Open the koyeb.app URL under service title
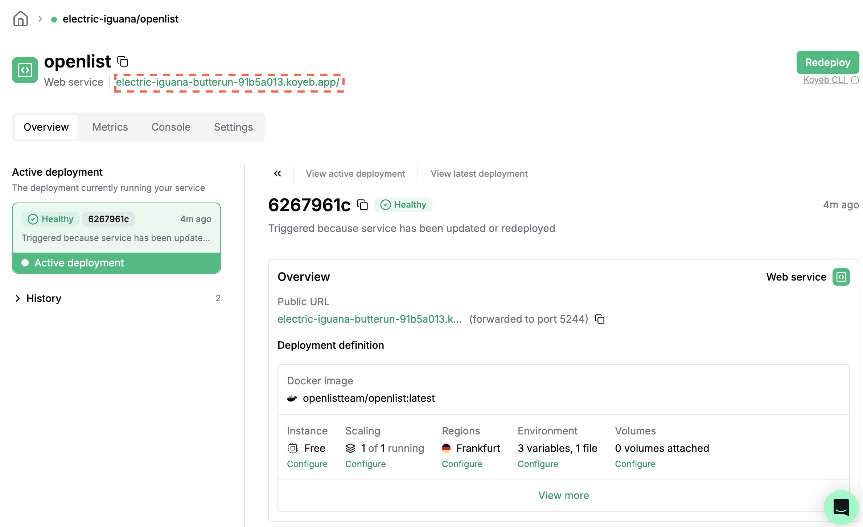Image resolution: width=863 pixels, height=527 pixels. [x=228, y=82]
